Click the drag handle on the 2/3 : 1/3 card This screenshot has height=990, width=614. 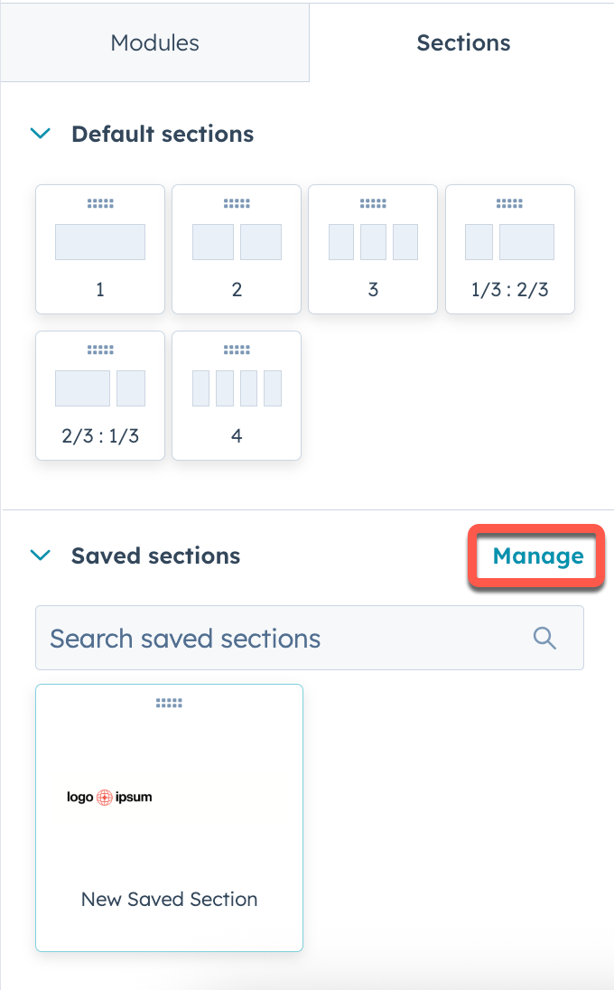[x=100, y=350]
